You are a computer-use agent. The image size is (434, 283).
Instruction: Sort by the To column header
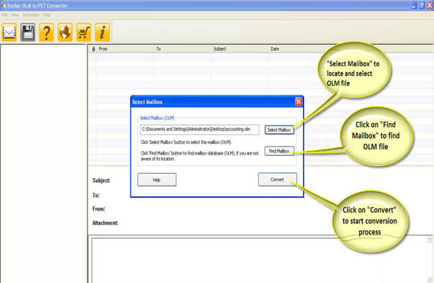(x=182, y=49)
